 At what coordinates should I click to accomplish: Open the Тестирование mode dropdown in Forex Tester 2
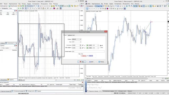[x=90, y=6]
